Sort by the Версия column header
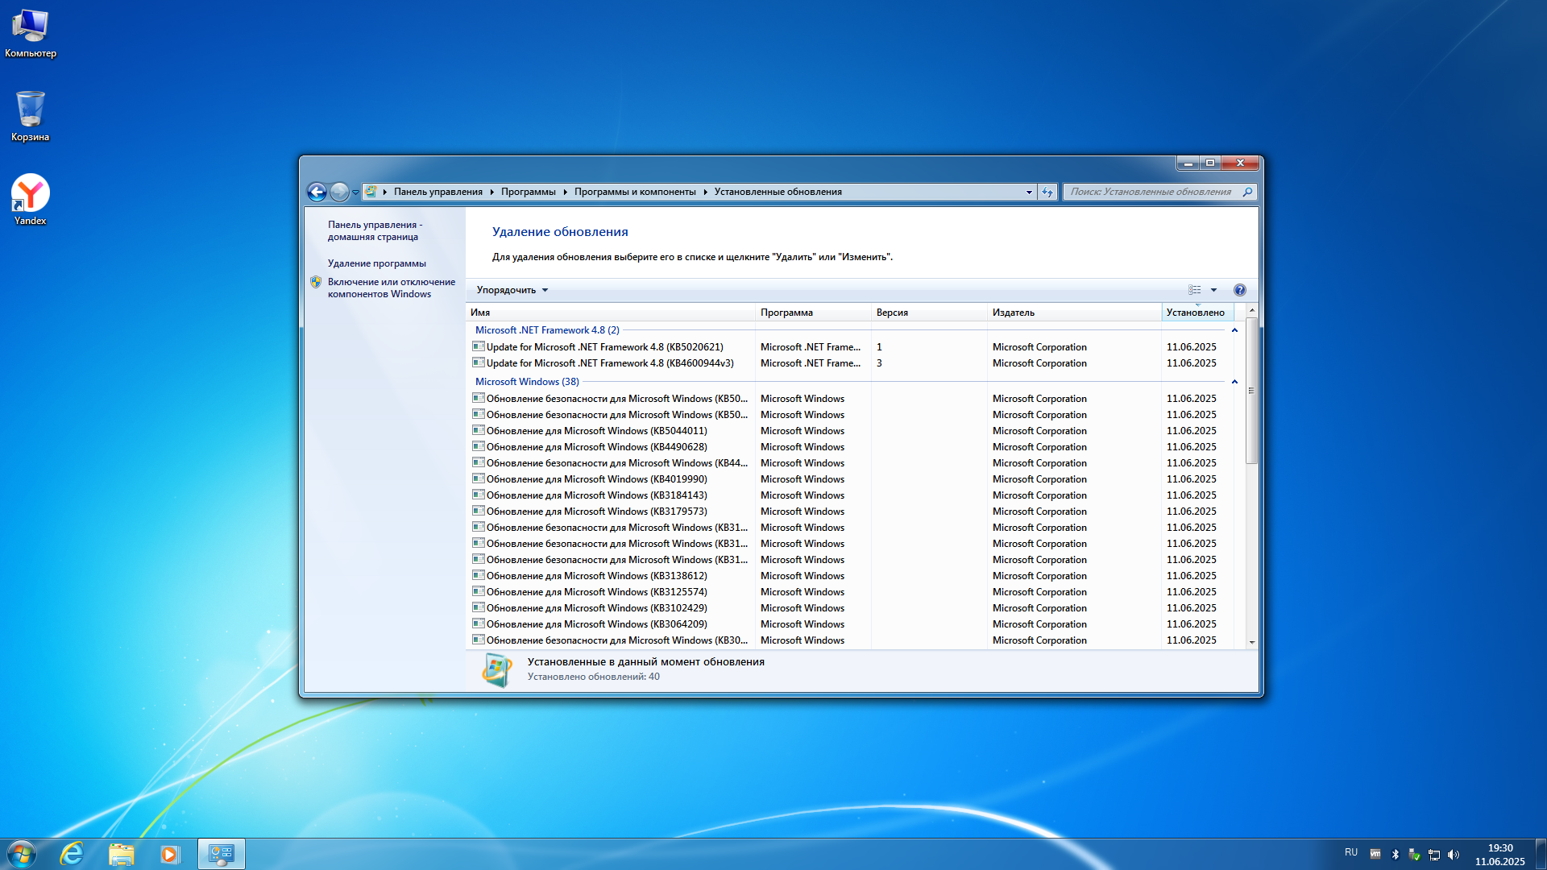The width and height of the screenshot is (1547, 870). tap(930, 313)
